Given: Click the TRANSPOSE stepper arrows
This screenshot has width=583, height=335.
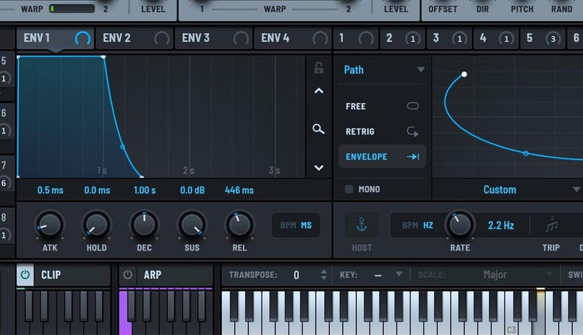Looking at the screenshot, I should point(324,275).
